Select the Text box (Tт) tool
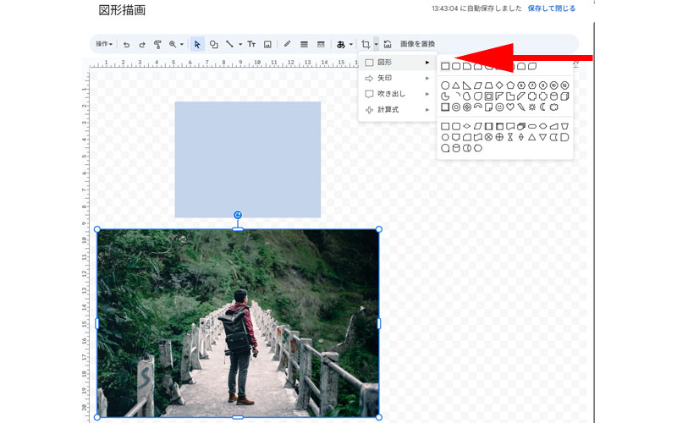The height and width of the screenshot is (423, 677). [x=251, y=44]
